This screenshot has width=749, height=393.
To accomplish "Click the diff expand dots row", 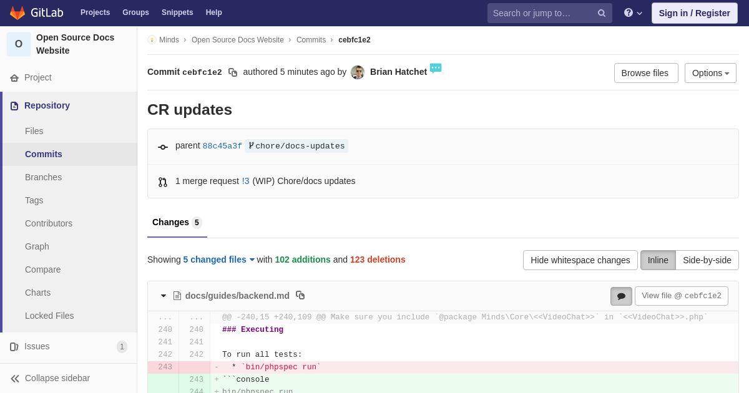I will tap(443, 318).
